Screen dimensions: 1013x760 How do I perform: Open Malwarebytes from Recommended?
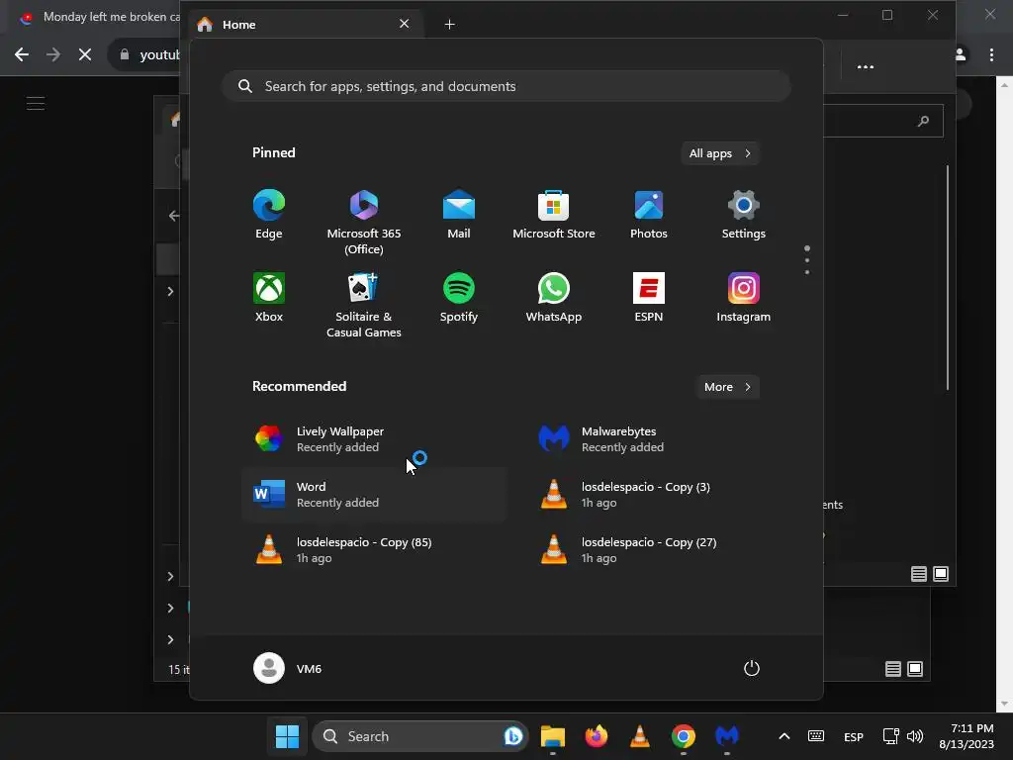tap(659, 438)
